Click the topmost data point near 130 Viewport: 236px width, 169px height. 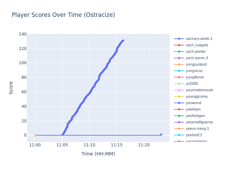click(x=123, y=41)
